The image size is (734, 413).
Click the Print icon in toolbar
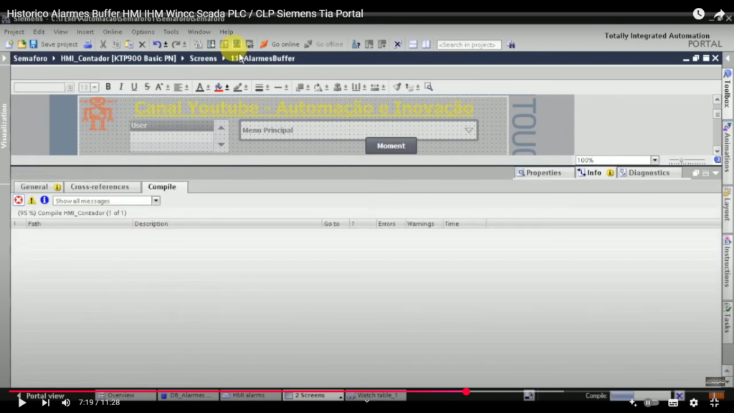pos(87,44)
